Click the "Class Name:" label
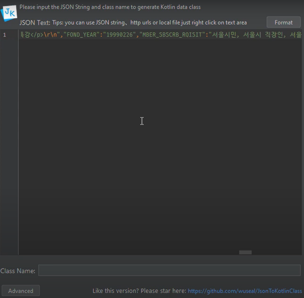This screenshot has width=304, height=298. [x=18, y=271]
